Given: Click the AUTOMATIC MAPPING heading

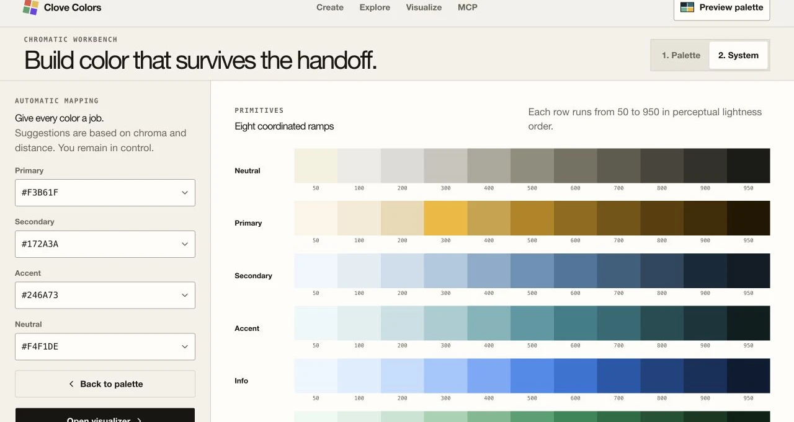Looking at the screenshot, I should pos(56,100).
